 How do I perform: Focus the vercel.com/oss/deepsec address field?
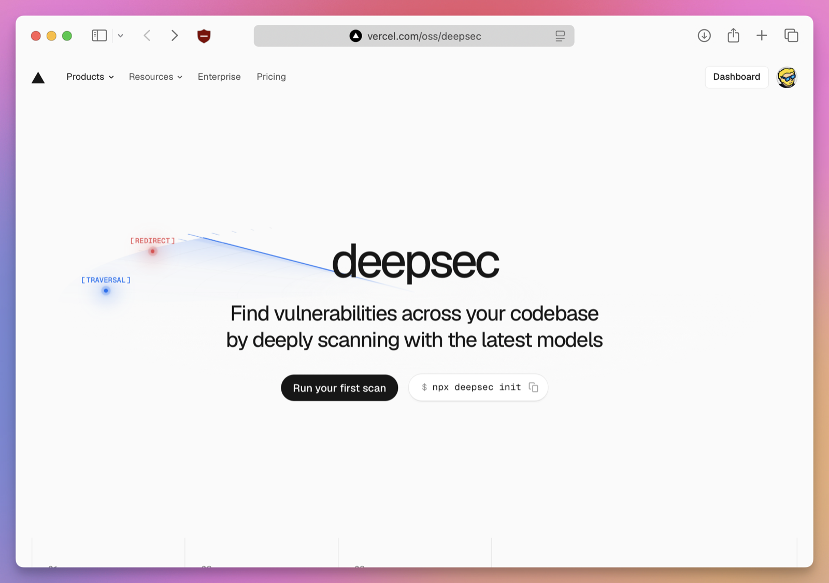click(x=414, y=36)
